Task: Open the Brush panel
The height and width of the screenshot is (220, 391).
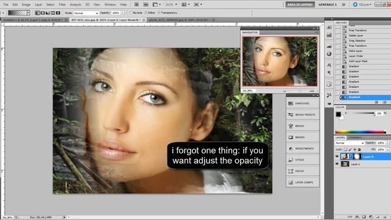Action: tap(302, 126)
